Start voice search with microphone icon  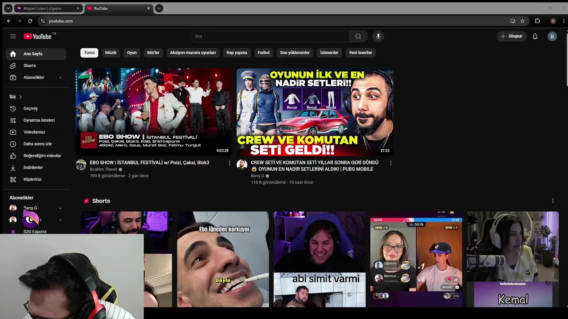378,36
